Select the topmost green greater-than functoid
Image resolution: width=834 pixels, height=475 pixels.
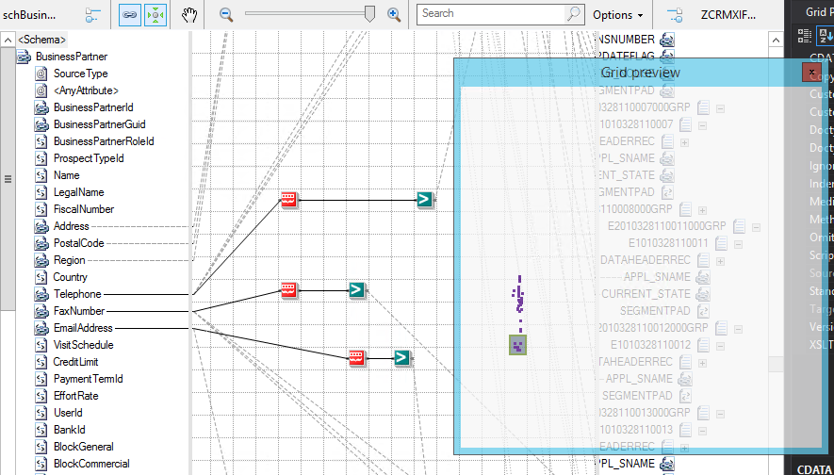click(425, 199)
